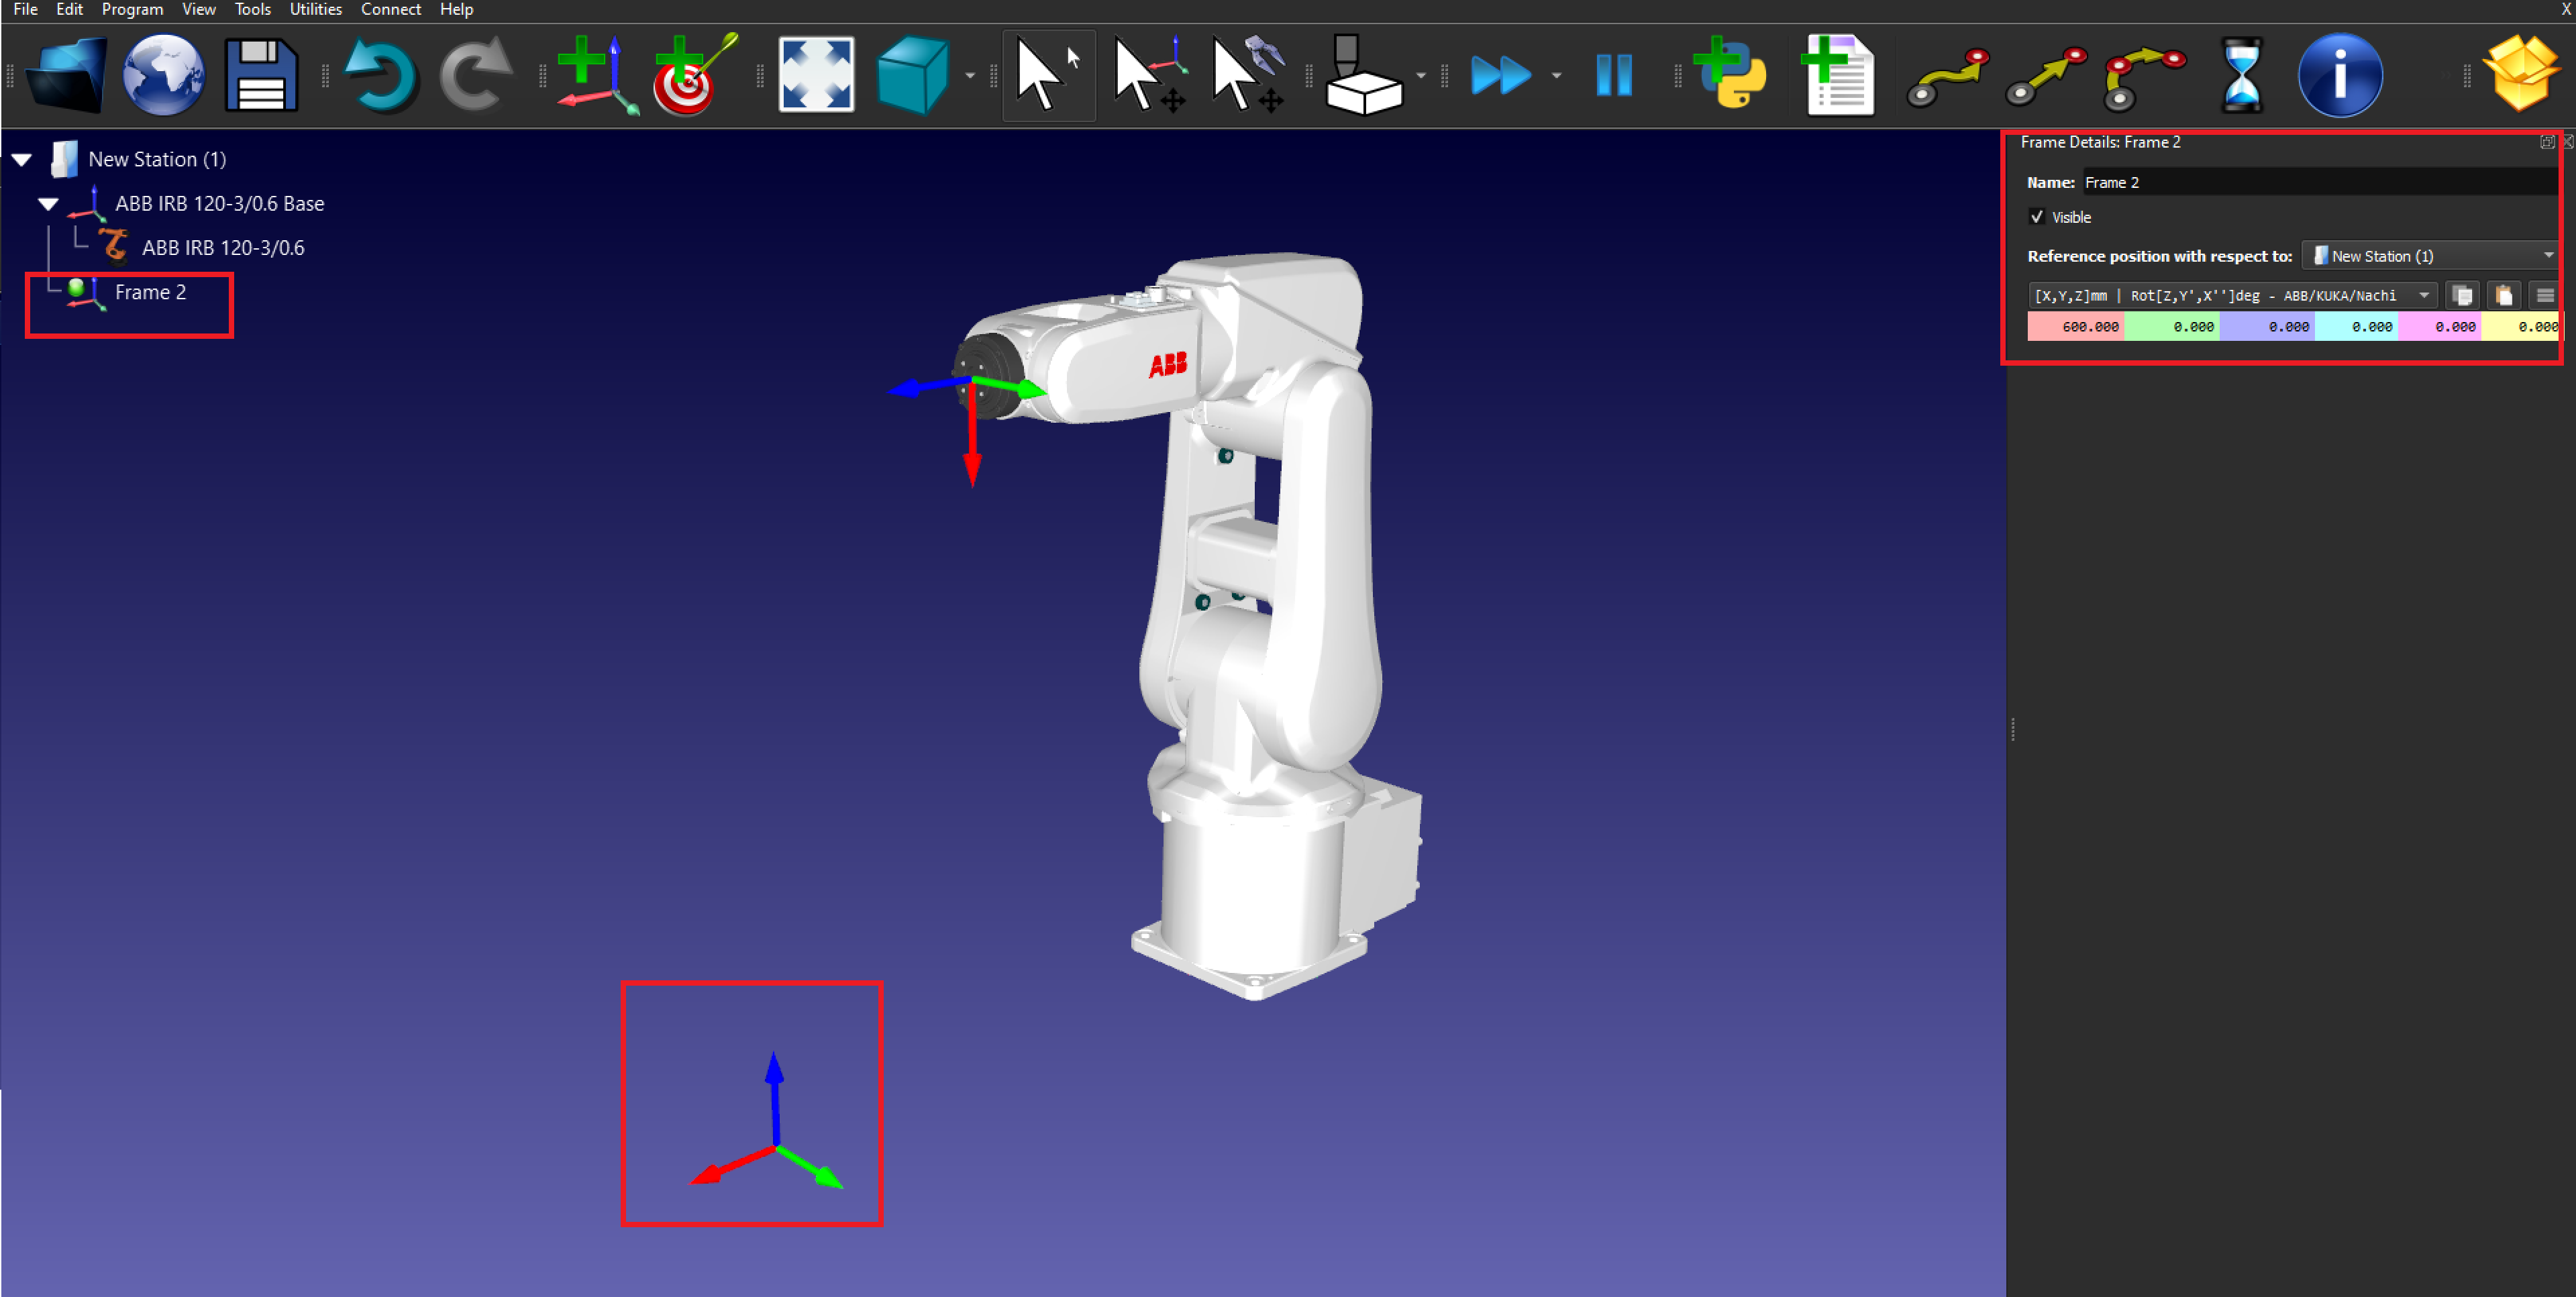Image resolution: width=2576 pixels, height=1297 pixels.
Task: Uncheck the Visible checkbox for Frame 2
Action: (2038, 217)
